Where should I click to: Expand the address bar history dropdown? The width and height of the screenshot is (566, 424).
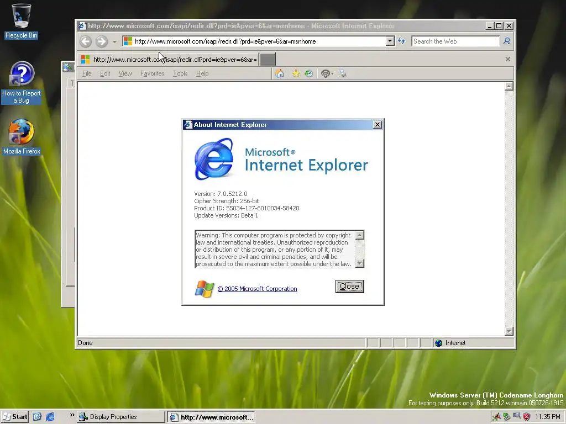tap(390, 41)
